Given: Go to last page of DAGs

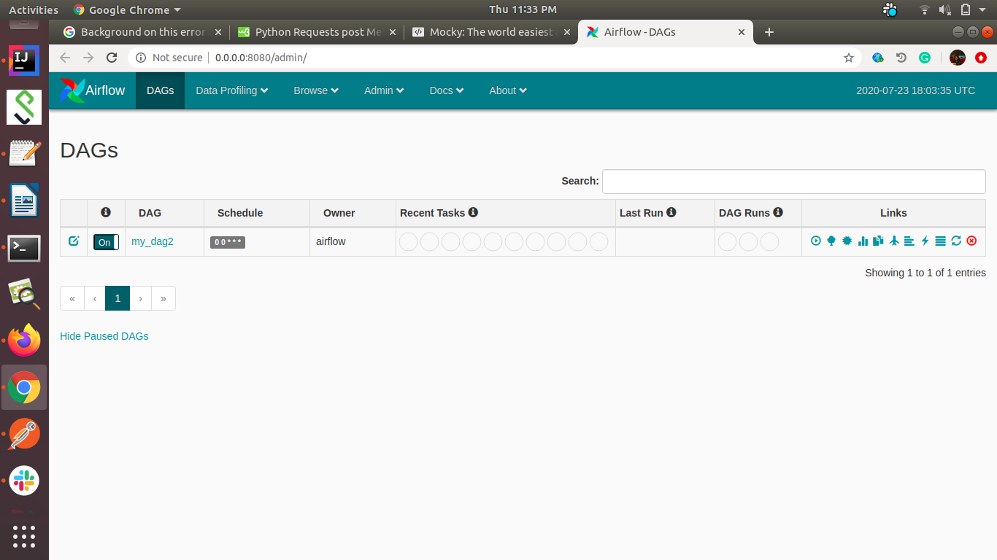Looking at the screenshot, I should click(163, 298).
